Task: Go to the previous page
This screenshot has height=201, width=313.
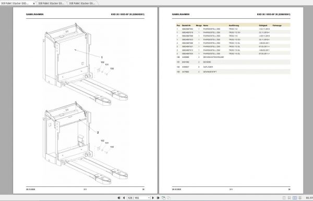Action: pos(124,198)
